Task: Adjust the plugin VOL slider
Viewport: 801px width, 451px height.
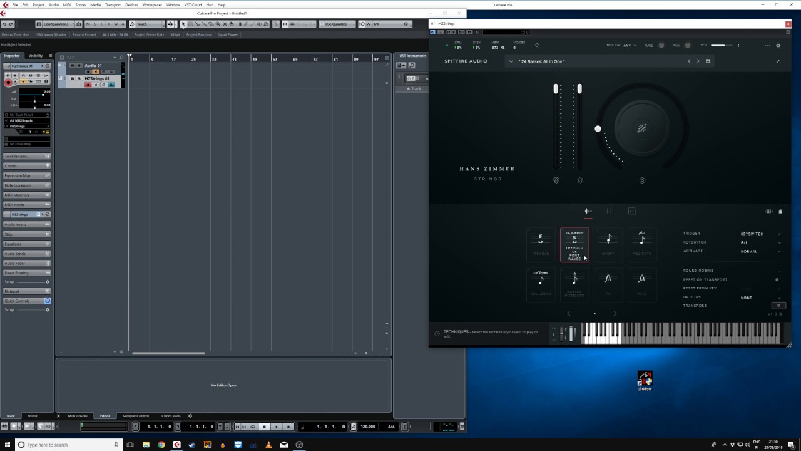Action: [722, 45]
